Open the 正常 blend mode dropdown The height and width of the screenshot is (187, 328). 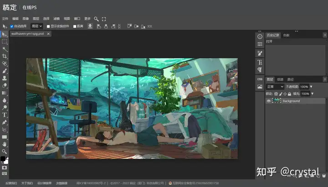(x=275, y=87)
